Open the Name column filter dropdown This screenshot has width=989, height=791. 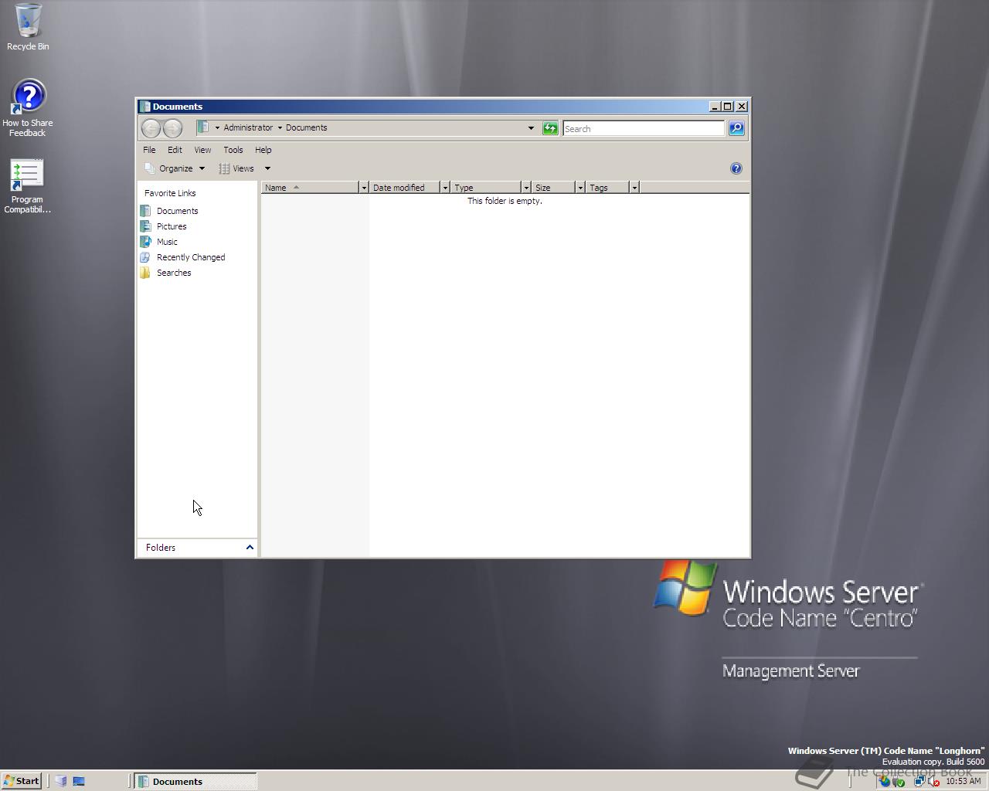point(364,188)
